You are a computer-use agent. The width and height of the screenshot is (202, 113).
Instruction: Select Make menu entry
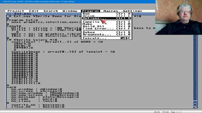[x=107, y=24]
